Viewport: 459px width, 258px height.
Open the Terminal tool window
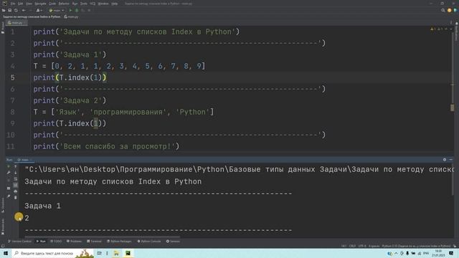(94, 242)
